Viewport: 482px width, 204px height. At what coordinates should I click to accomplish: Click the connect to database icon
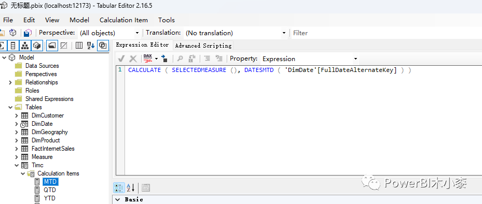[x=12, y=33]
